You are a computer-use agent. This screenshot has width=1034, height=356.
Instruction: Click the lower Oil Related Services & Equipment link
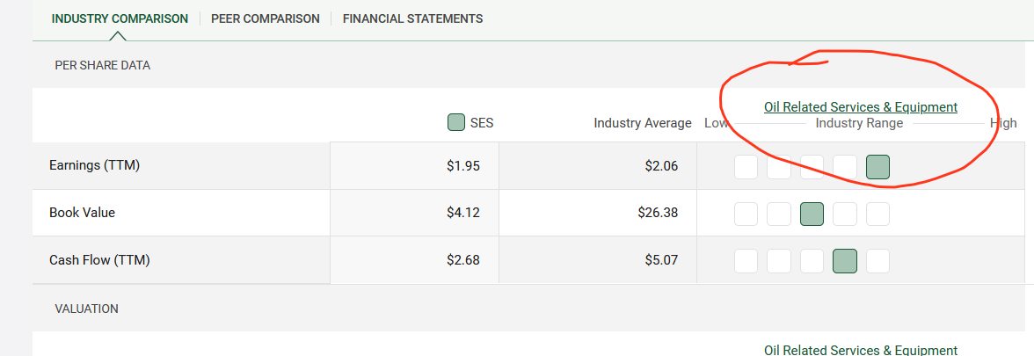[861, 350]
